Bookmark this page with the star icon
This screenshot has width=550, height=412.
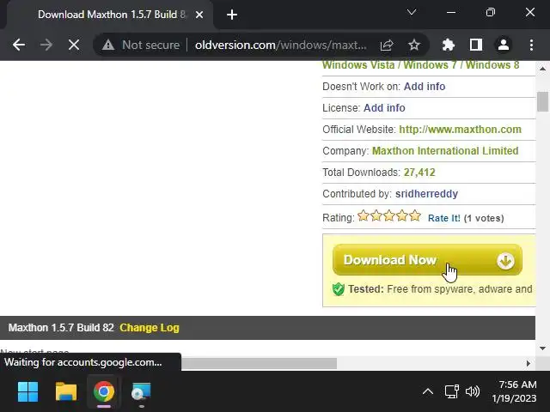click(414, 45)
